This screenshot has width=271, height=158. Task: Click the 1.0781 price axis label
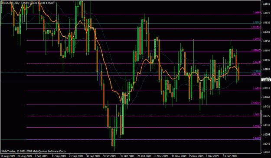(266, 32)
